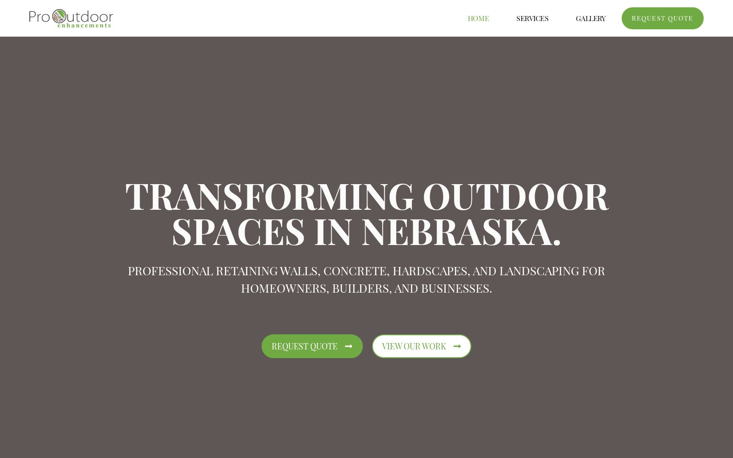The height and width of the screenshot is (458, 733).
Task: Click the Professional Retaining Walls subheading text
Action: click(366, 279)
